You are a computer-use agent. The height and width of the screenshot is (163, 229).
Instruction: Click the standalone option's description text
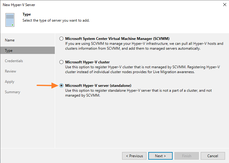click(138, 93)
